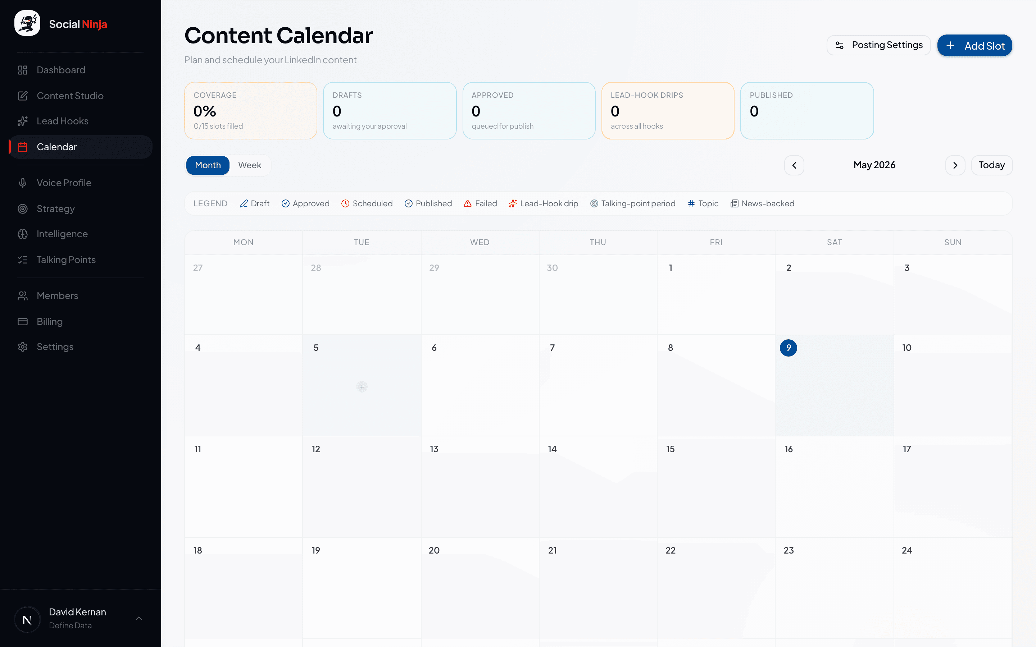Screen dimensions: 1036x647
Task: Switch calendar to Month view
Action: [208, 165]
